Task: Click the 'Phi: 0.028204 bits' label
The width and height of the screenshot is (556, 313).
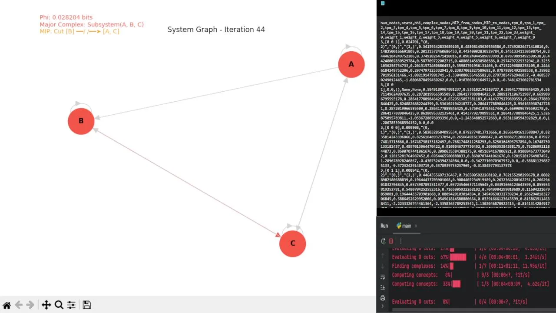Action: pos(66,17)
